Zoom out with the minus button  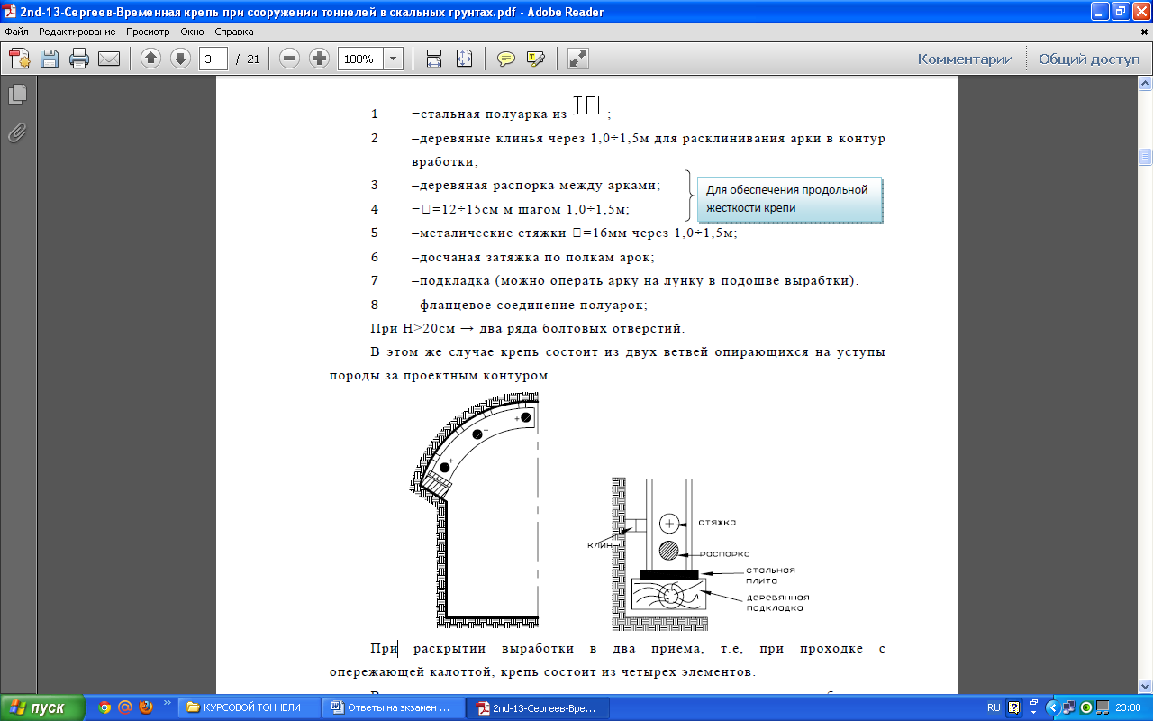point(289,59)
